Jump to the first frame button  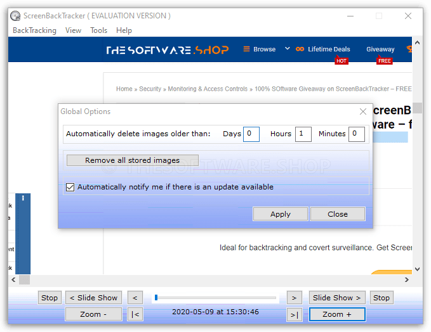(x=135, y=314)
